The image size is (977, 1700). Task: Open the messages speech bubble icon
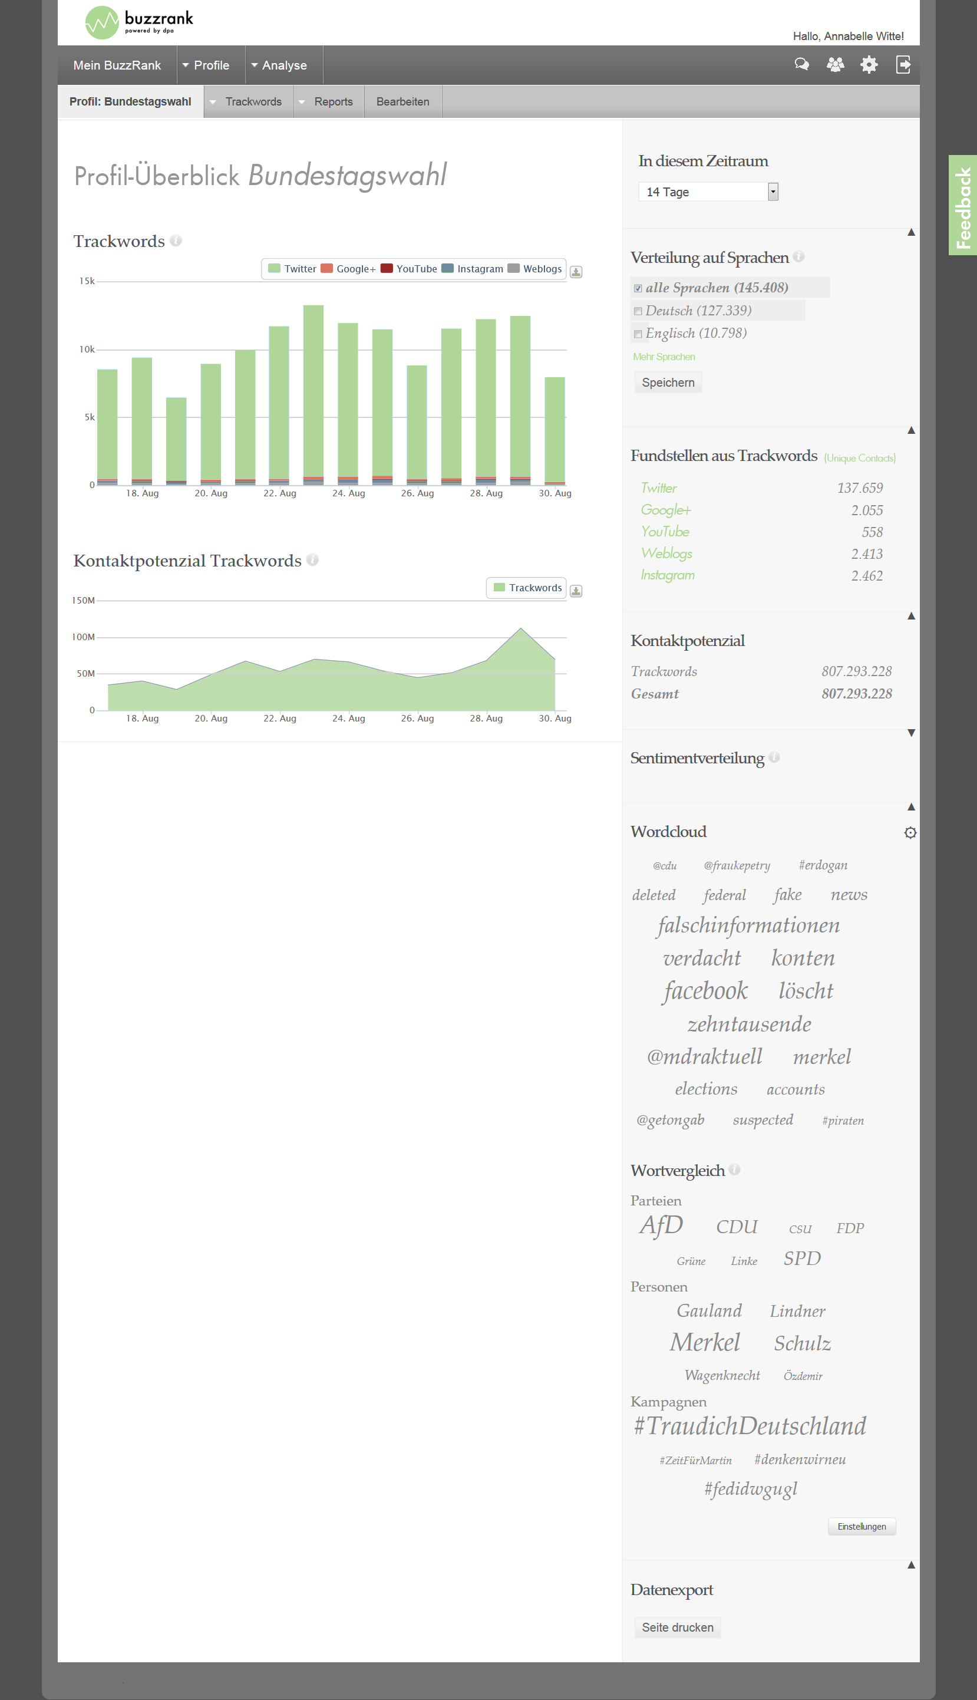801,64
